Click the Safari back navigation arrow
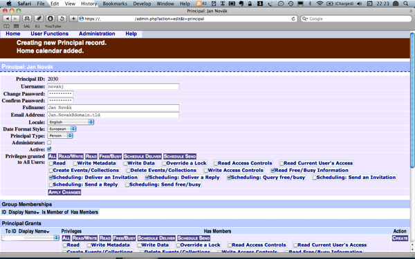The height and width of the screenshot is (259, 415). pyautogui.click(x=7, y=19)
